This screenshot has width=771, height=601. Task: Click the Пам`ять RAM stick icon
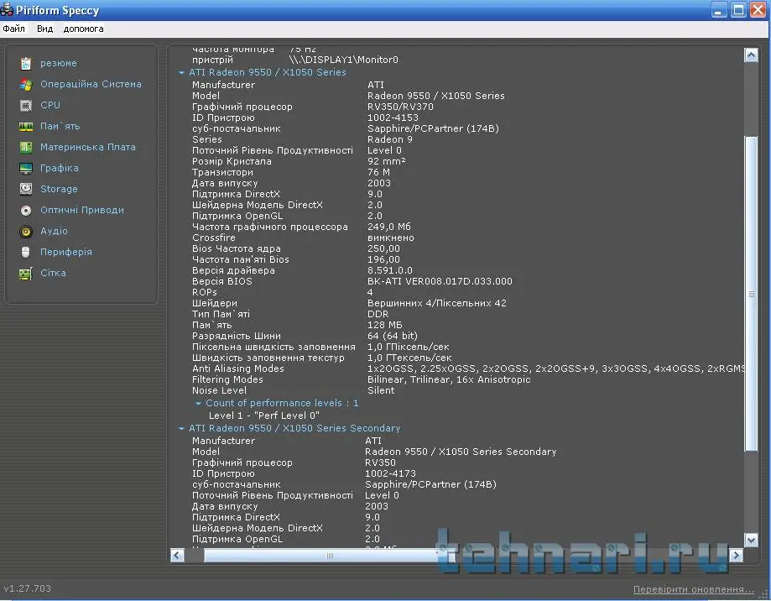pos(26,127)
